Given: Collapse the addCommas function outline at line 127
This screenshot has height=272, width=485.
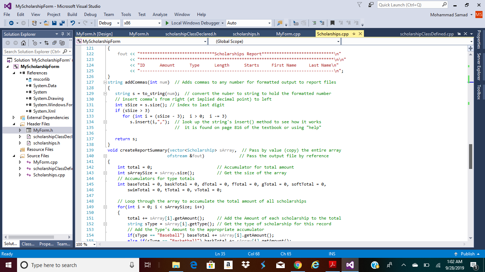Looking at the screenshot, I should pyautogui.click(x=105, y=82).
